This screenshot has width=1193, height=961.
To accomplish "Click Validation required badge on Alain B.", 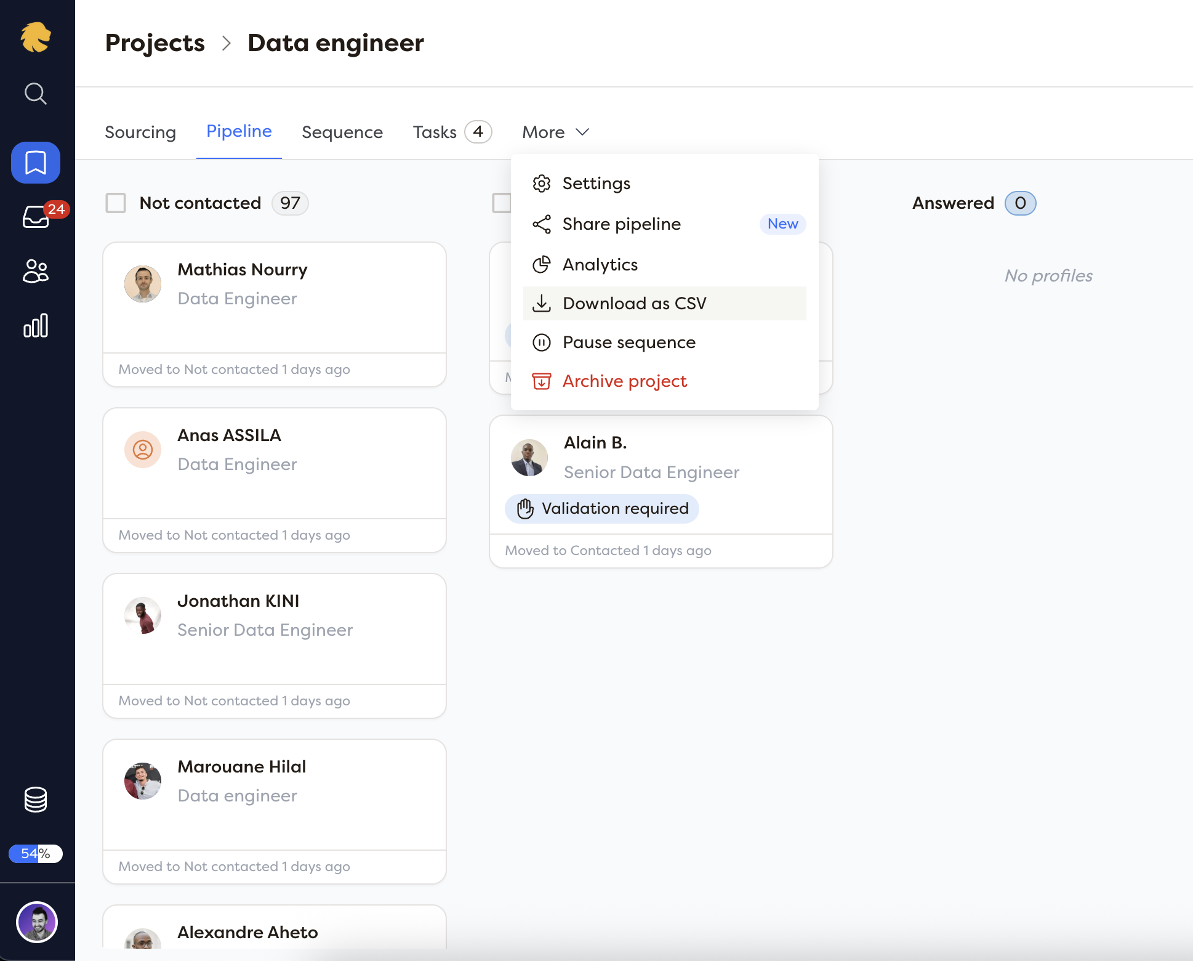I will (x=602, y=509).
